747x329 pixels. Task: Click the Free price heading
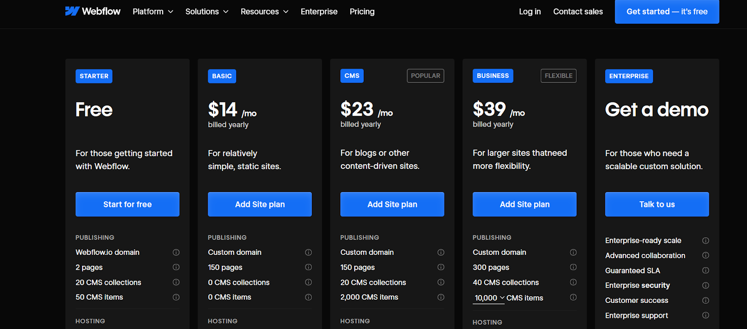(94, 110)
